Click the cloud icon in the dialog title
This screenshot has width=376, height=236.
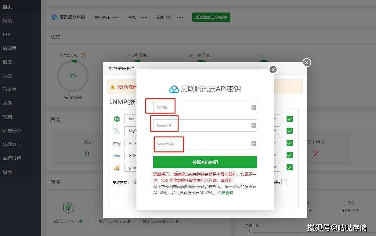174,89
